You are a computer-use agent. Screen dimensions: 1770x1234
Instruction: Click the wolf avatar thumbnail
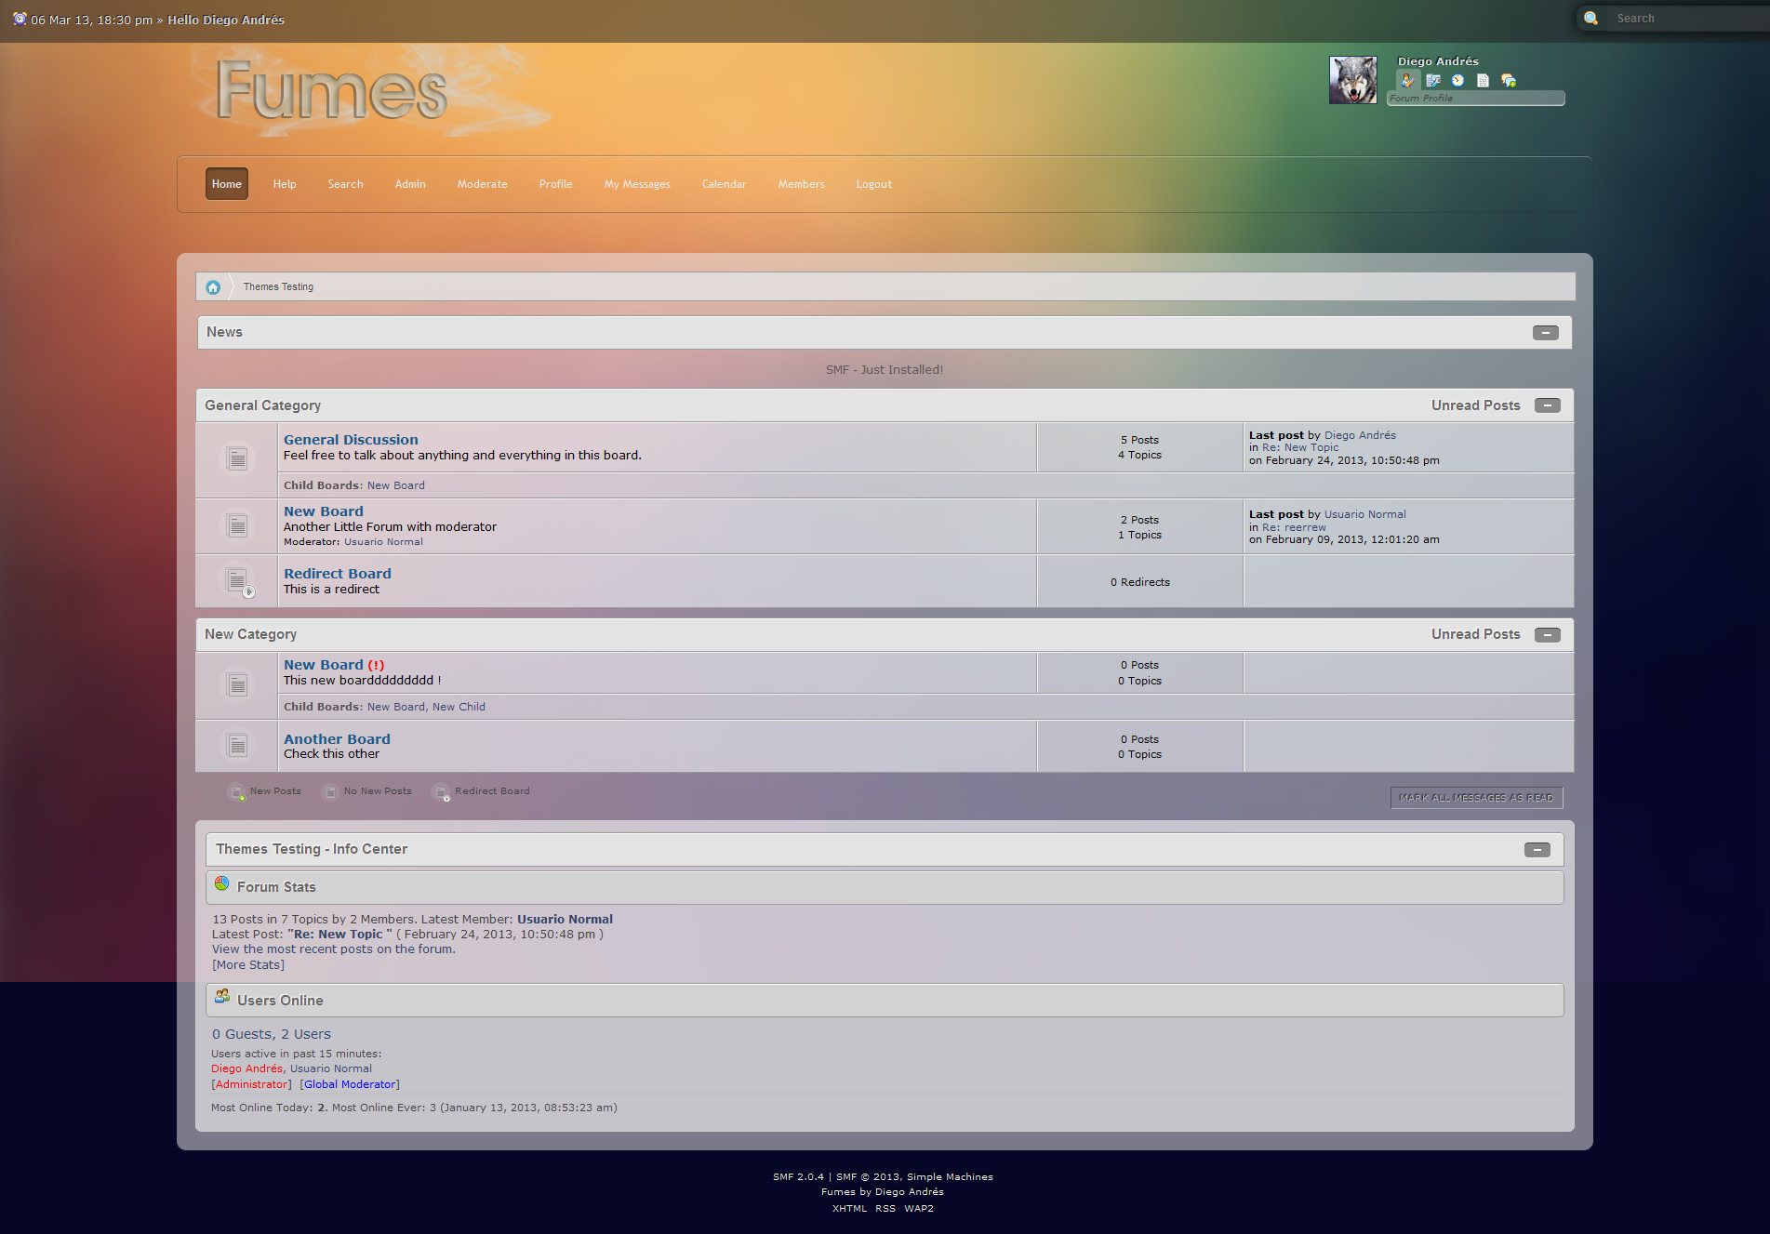[1352, 80]
